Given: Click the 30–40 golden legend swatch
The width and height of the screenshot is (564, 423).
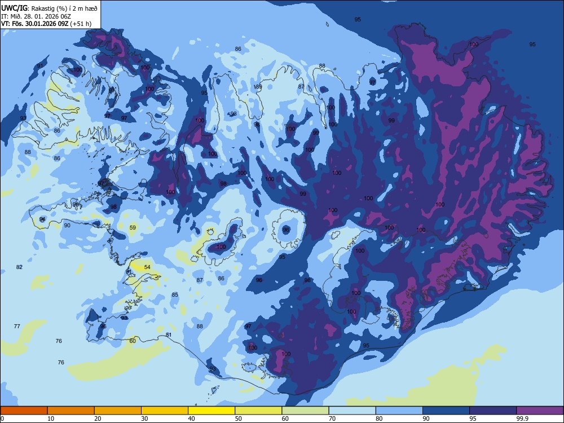Looking at the screenshot, I should point(165,411).
